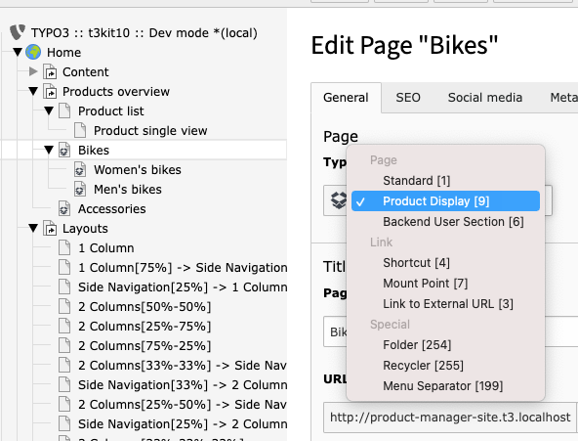Select Product list in the tree
Screen dimensions: 578x441
tap(111, 111)
